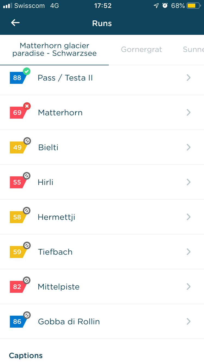Tap the red 69 Matterhorn badge
This screenshot has width=204, height=363.
pos(18,113)
